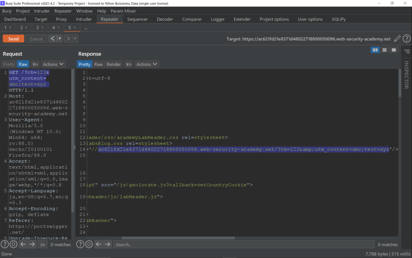Open Repeater help question mark icon

407,39
